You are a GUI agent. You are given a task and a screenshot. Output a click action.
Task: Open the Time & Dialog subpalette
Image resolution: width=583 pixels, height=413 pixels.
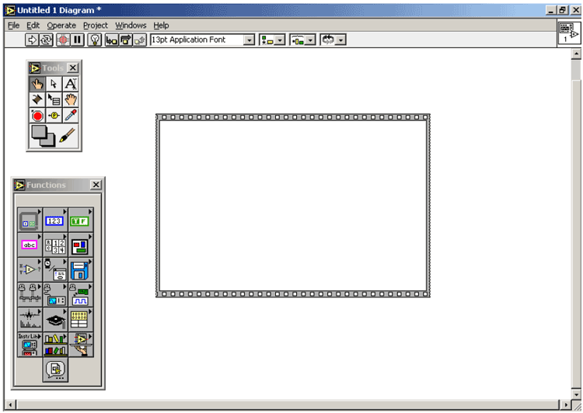(54, 269)
